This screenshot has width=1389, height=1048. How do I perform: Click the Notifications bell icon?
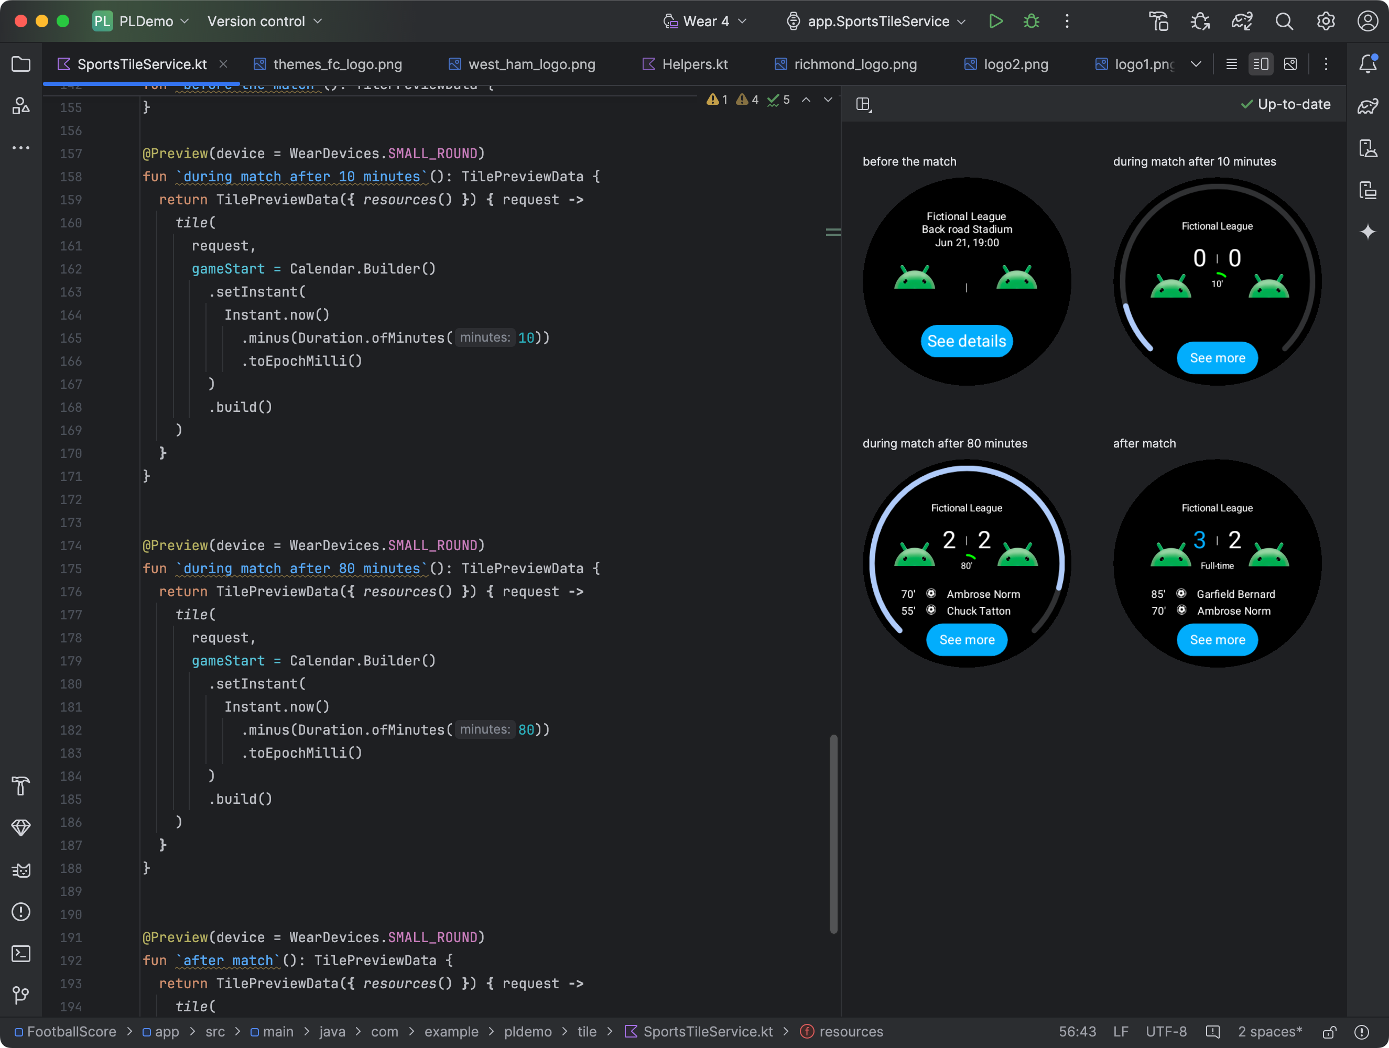[1368, 64]
